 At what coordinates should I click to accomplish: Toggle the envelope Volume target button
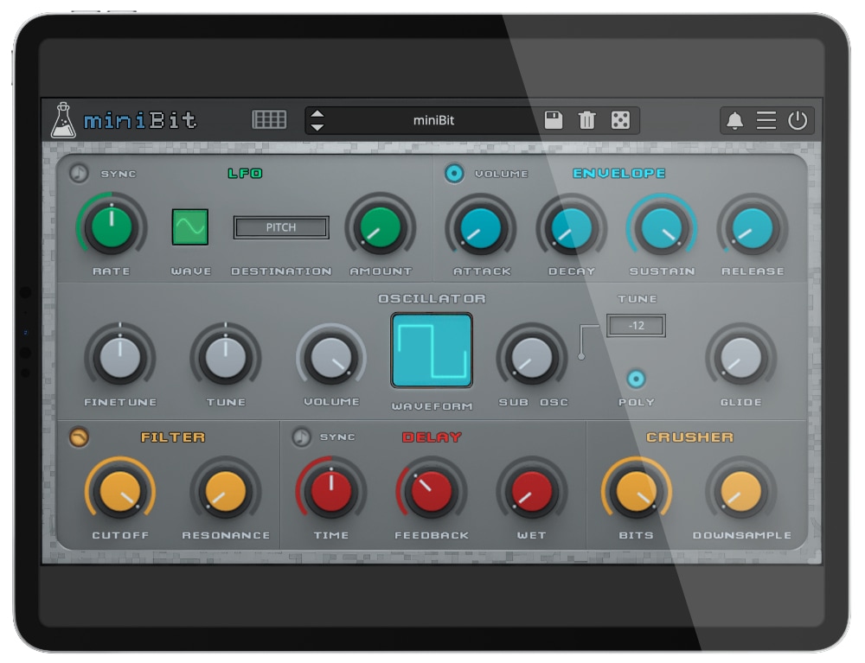pyautogui.click(x=454, y=174)
